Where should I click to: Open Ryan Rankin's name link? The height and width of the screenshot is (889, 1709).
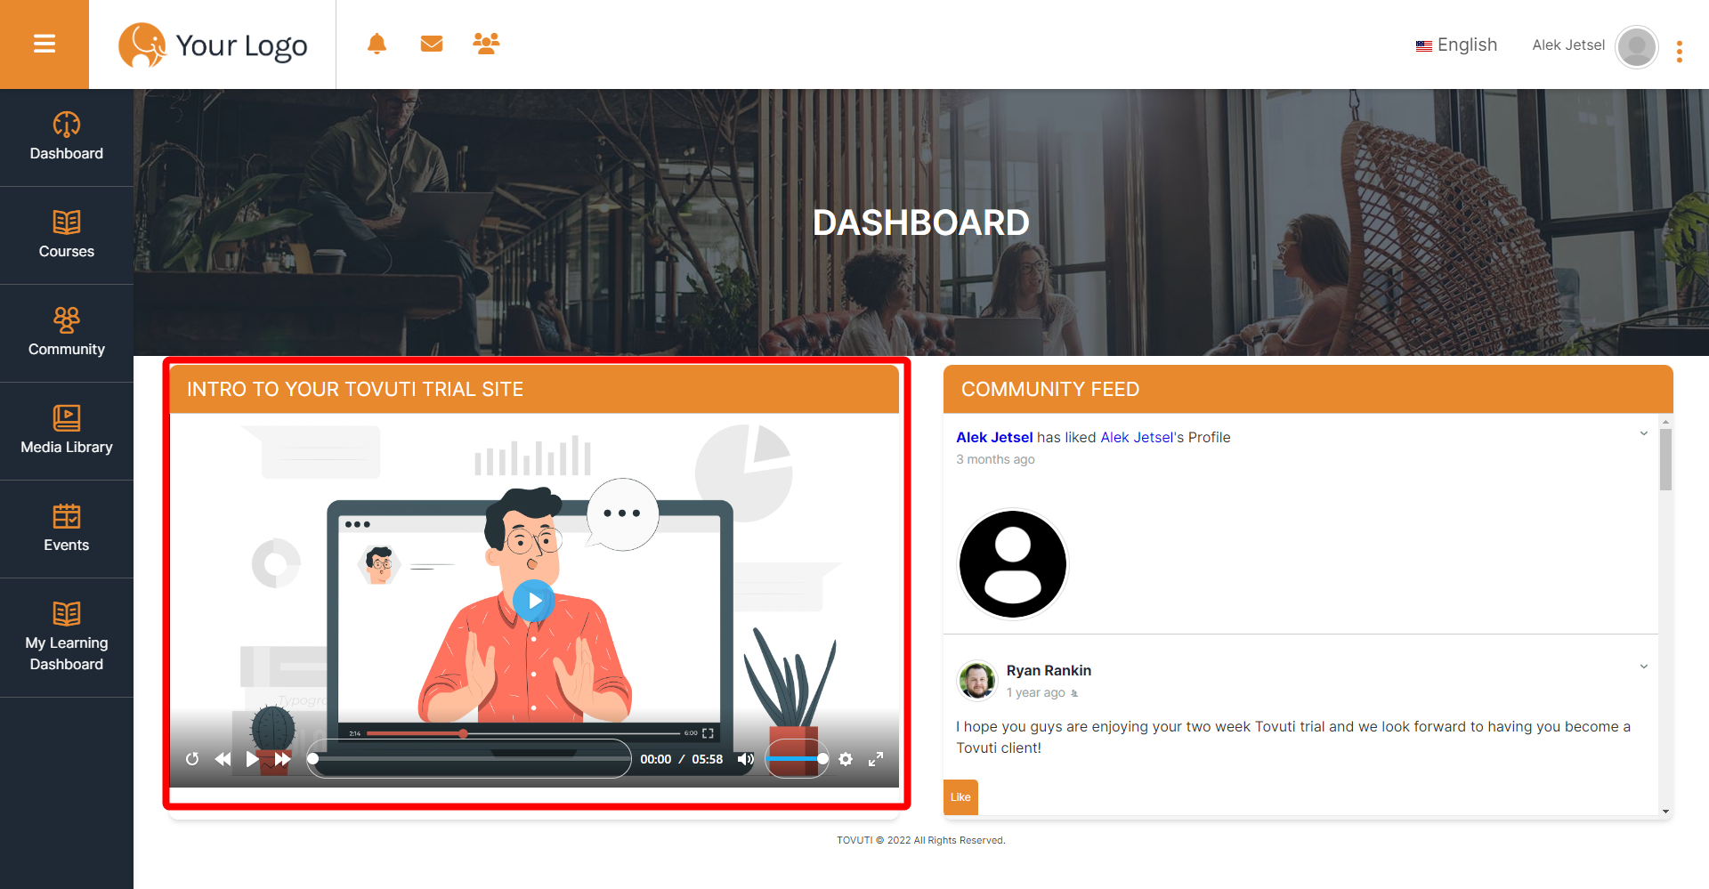coord(1049,670)
